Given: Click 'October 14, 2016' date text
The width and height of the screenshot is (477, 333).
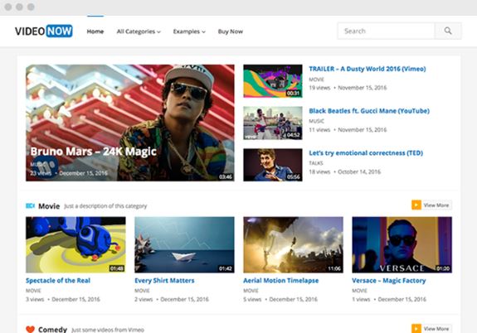Looking at the screenshot, I should pyautogui.click(x=359, y=171).
